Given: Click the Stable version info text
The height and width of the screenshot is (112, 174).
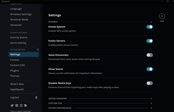Looking at the screenshot, I should click(21, 111).
